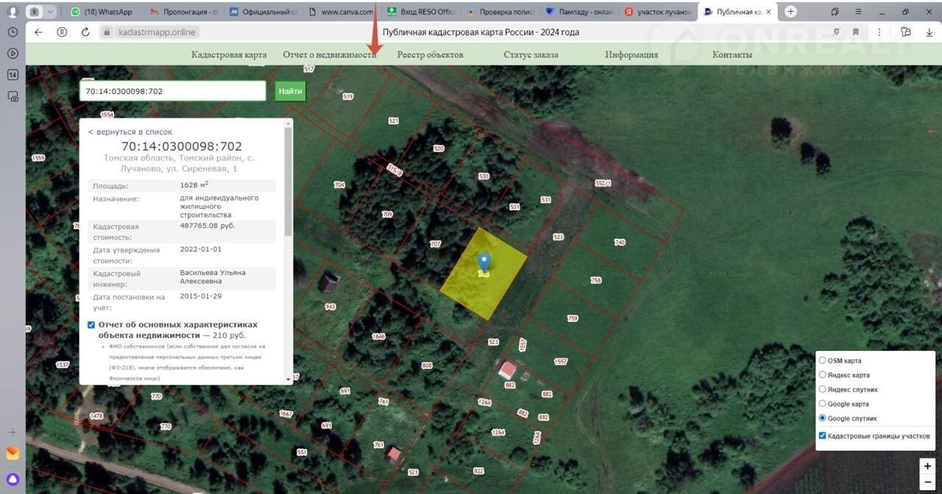Viewport: 942px width, 494px height.
Task: Zoom in the map with plus
Action: (927, 466)
